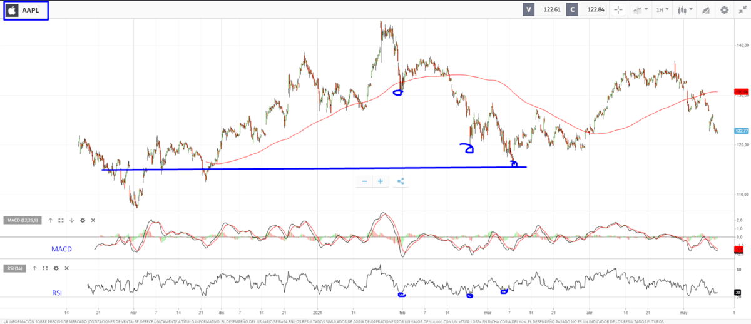Screen dimensions: 751x324
Task: Open MACD indicator settings gear
Action: (x=82, y=220)
